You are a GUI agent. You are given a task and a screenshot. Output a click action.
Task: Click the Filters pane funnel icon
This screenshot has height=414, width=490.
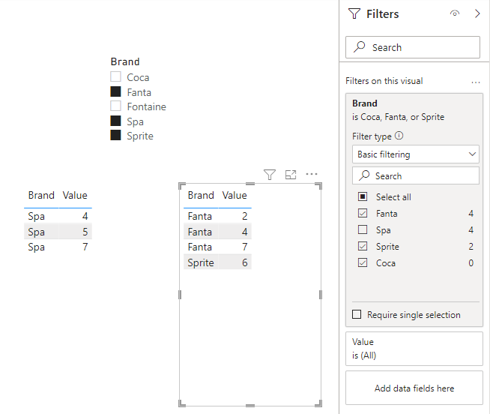354,13
